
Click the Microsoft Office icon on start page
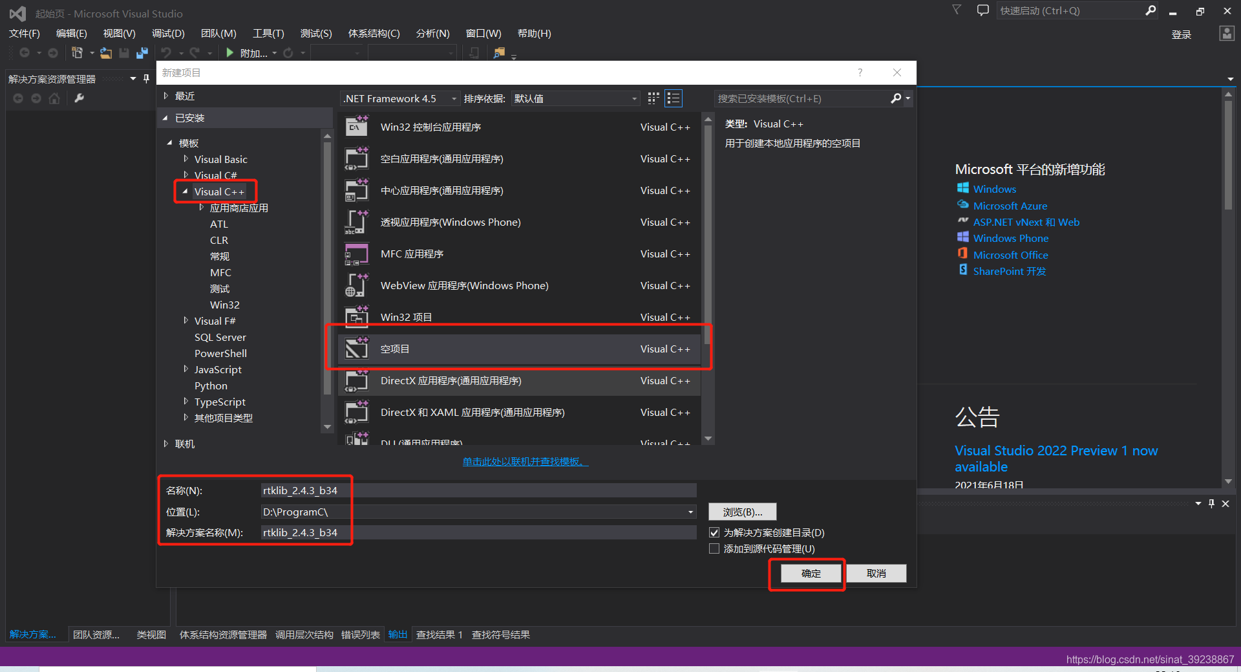tap(963, 254)
